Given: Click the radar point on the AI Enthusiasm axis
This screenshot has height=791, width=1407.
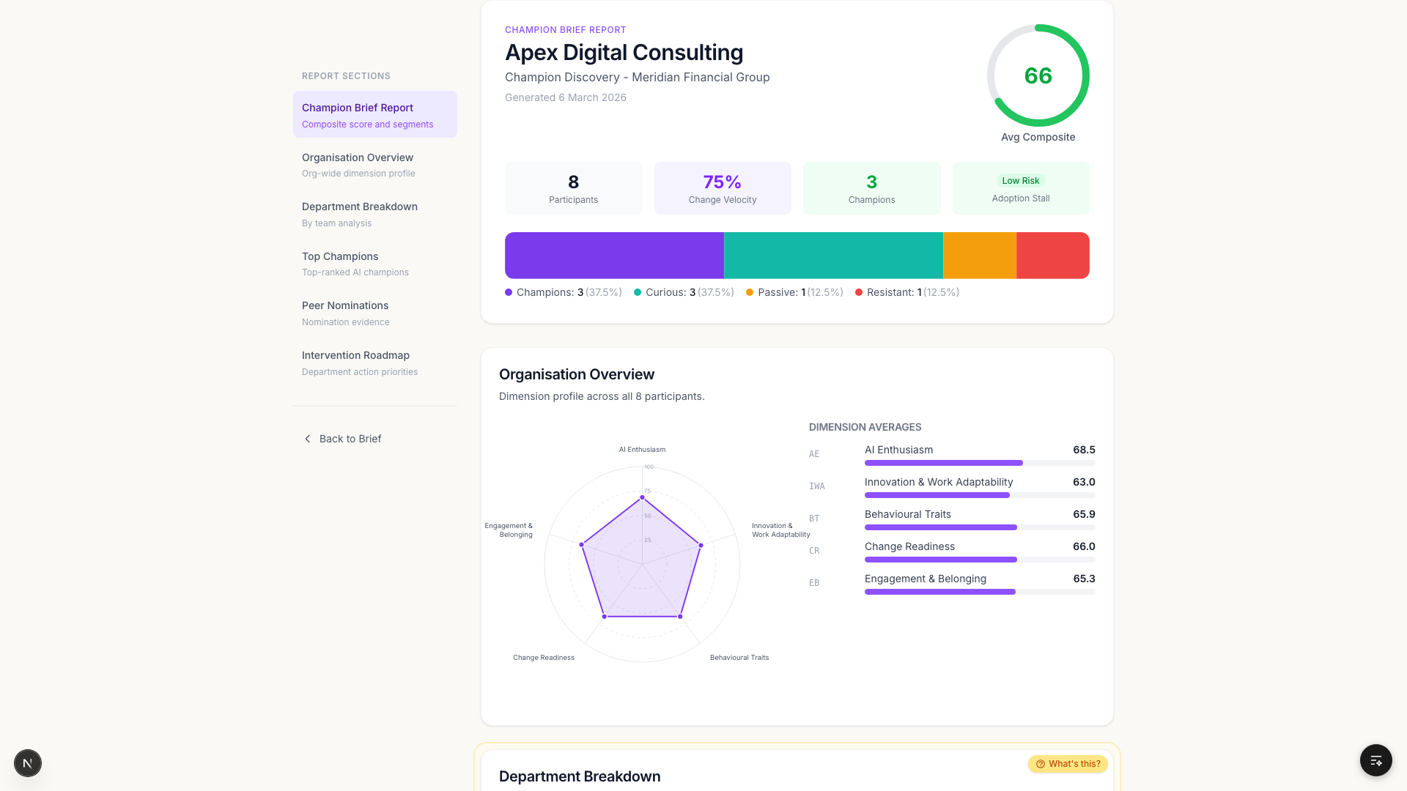Looking at the screenshot, I should click(x=642, y=498).
